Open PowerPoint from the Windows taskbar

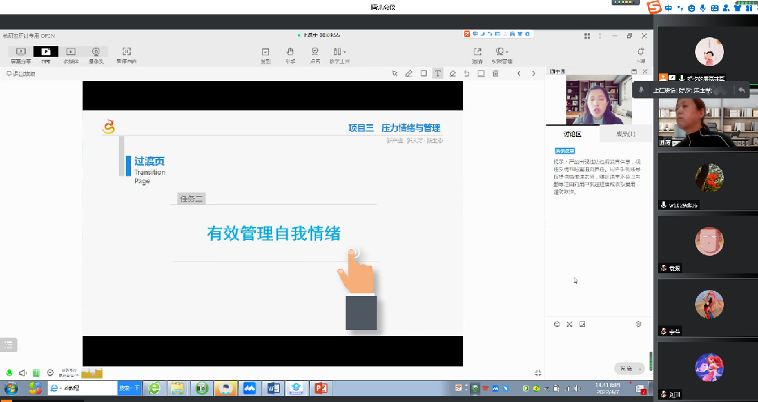click(320, 388)
